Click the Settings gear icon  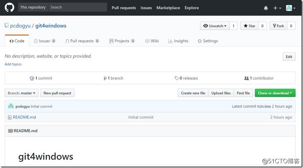[200, 41]
